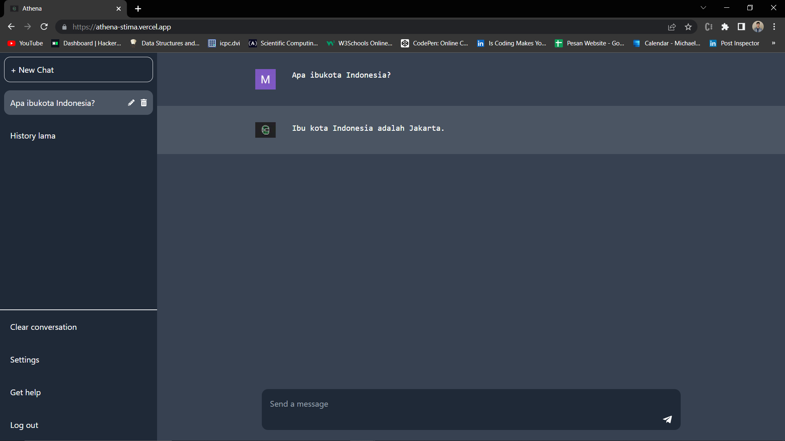This screenshot has width=785, height=441.
Task: Click Log out in the sidebar
Action: tap(24, 425)
